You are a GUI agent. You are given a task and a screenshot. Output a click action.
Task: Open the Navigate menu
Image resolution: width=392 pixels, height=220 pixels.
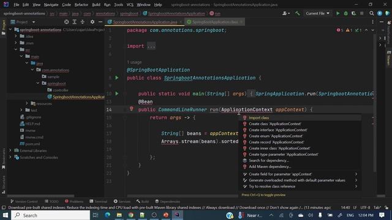pos(51,4)
